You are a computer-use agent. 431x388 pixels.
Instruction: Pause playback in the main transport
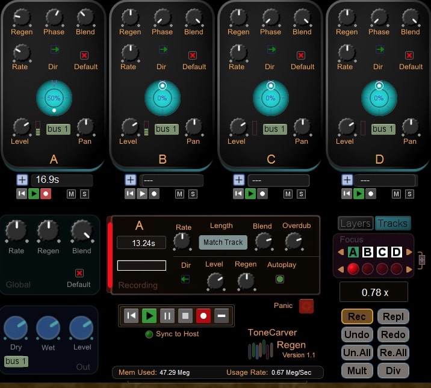click(167, 315)
